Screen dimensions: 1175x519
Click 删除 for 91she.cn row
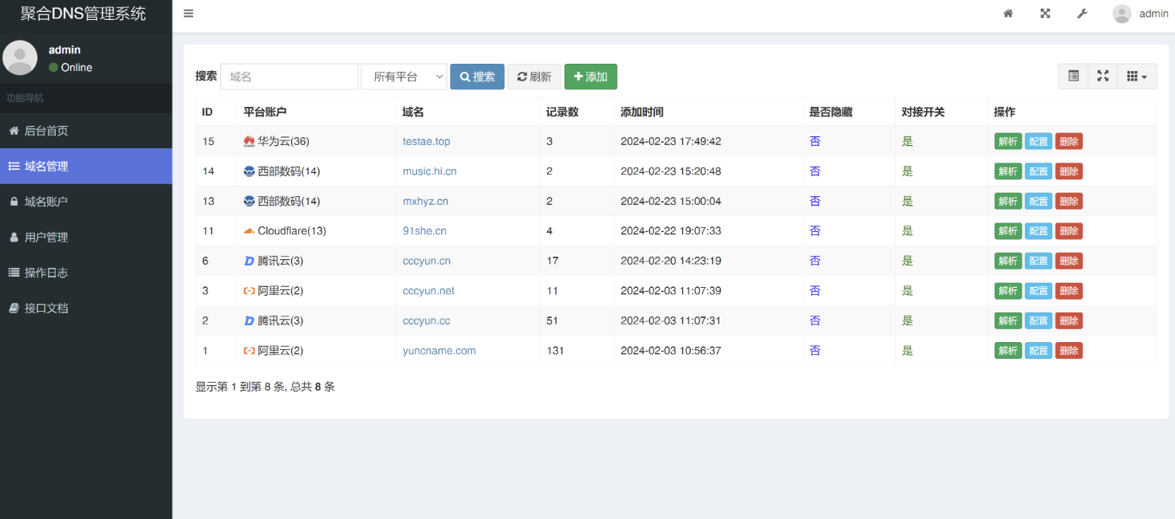(1069, 231)
